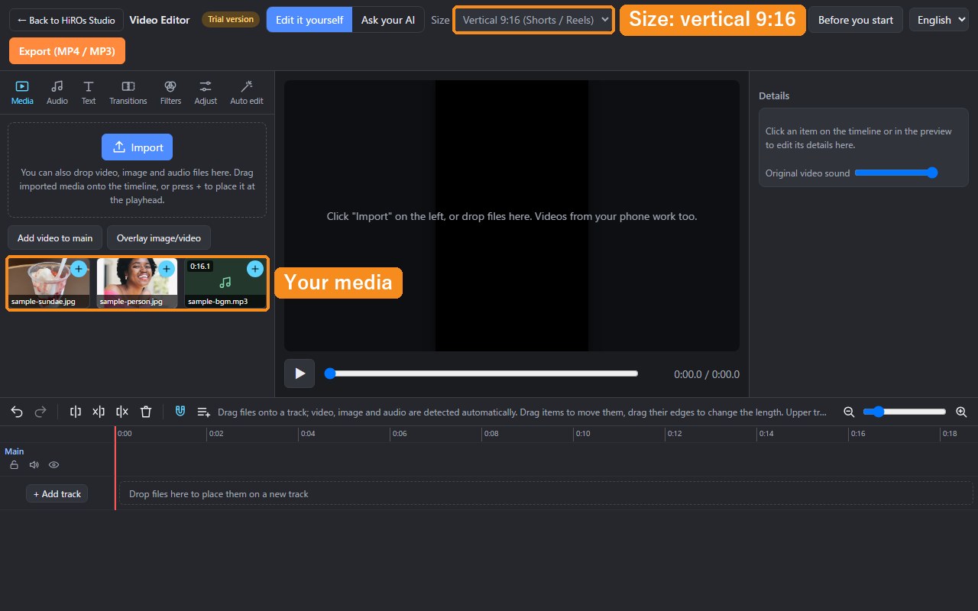
Task: Open the Filters tab
Action: coord(170,92)
